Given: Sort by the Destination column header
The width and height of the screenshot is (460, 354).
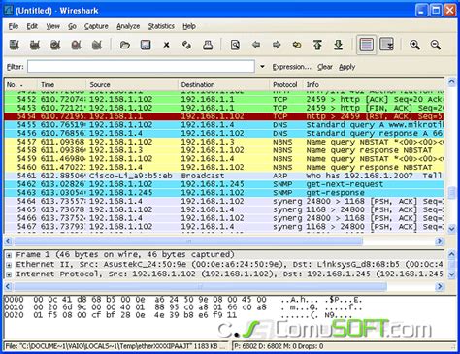Looking at the screenshot, I should pyautogui.click(x=223, y=85).
